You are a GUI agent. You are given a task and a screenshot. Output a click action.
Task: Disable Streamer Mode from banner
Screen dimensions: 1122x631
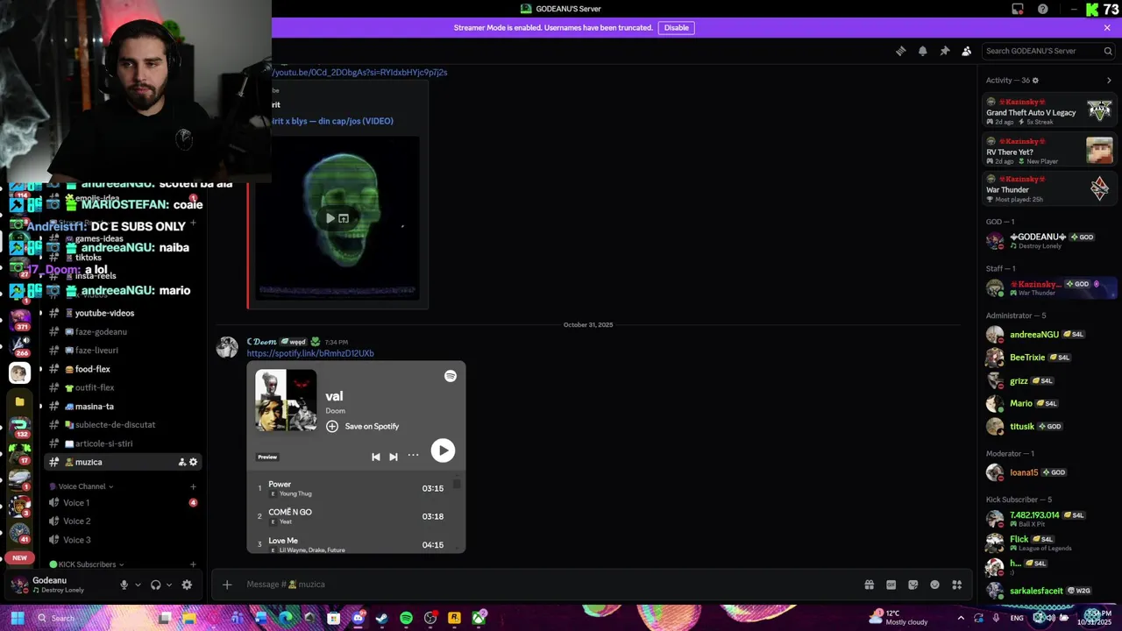click(676, 28)
